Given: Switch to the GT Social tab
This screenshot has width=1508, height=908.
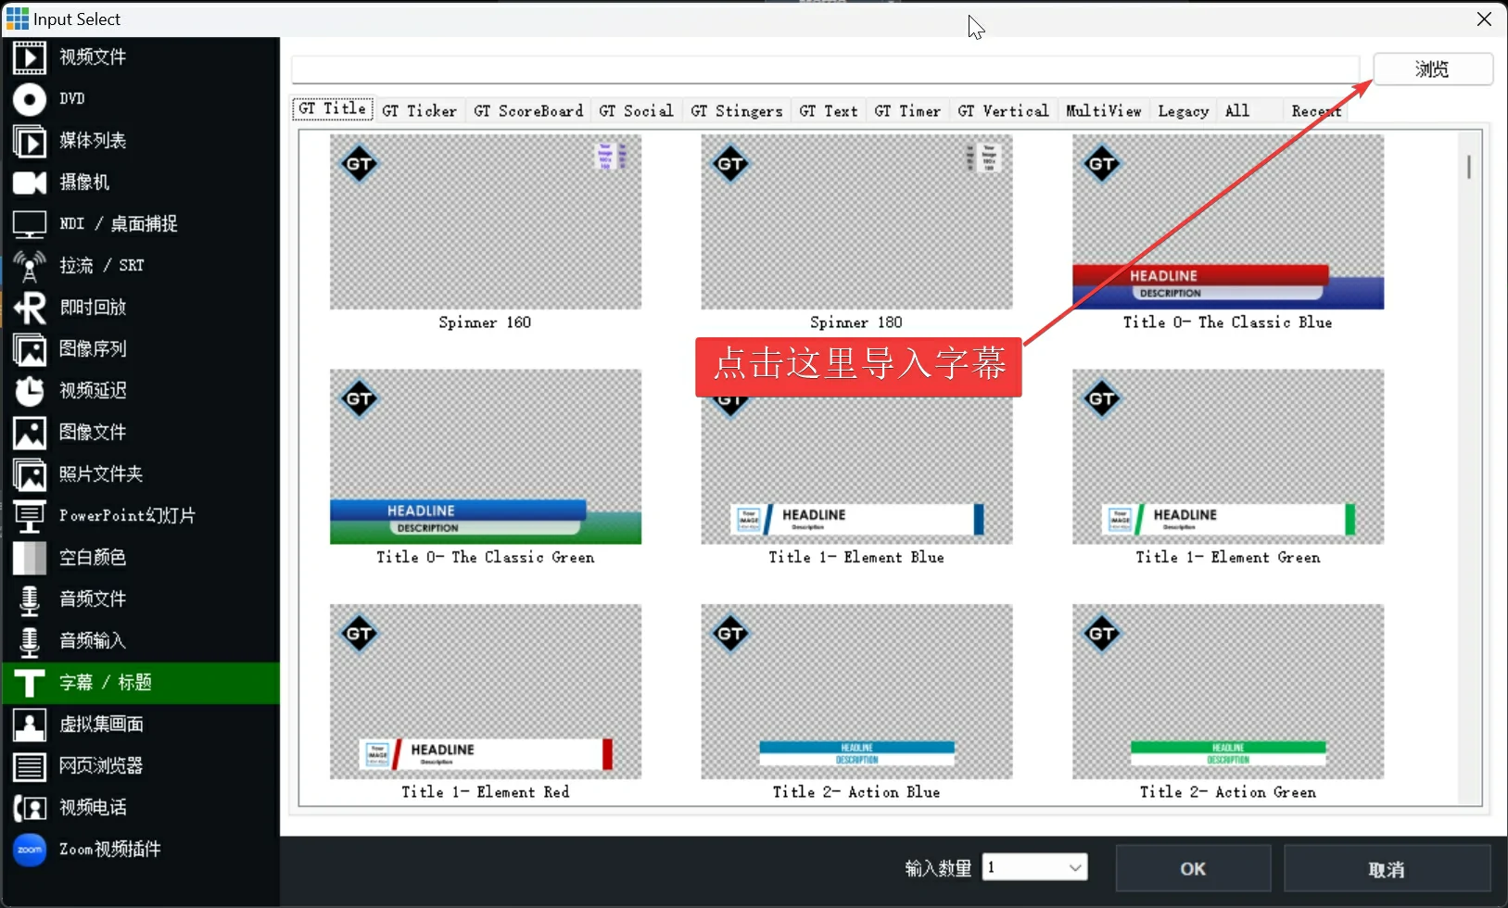Looking at the screenshot, I should click(636, 111).
